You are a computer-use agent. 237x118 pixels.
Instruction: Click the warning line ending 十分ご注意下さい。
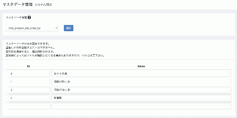(55, 55)
